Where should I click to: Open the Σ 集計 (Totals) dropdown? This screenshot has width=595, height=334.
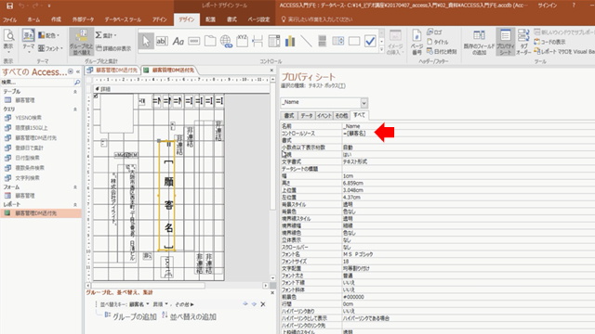click(x=106, y=35)
